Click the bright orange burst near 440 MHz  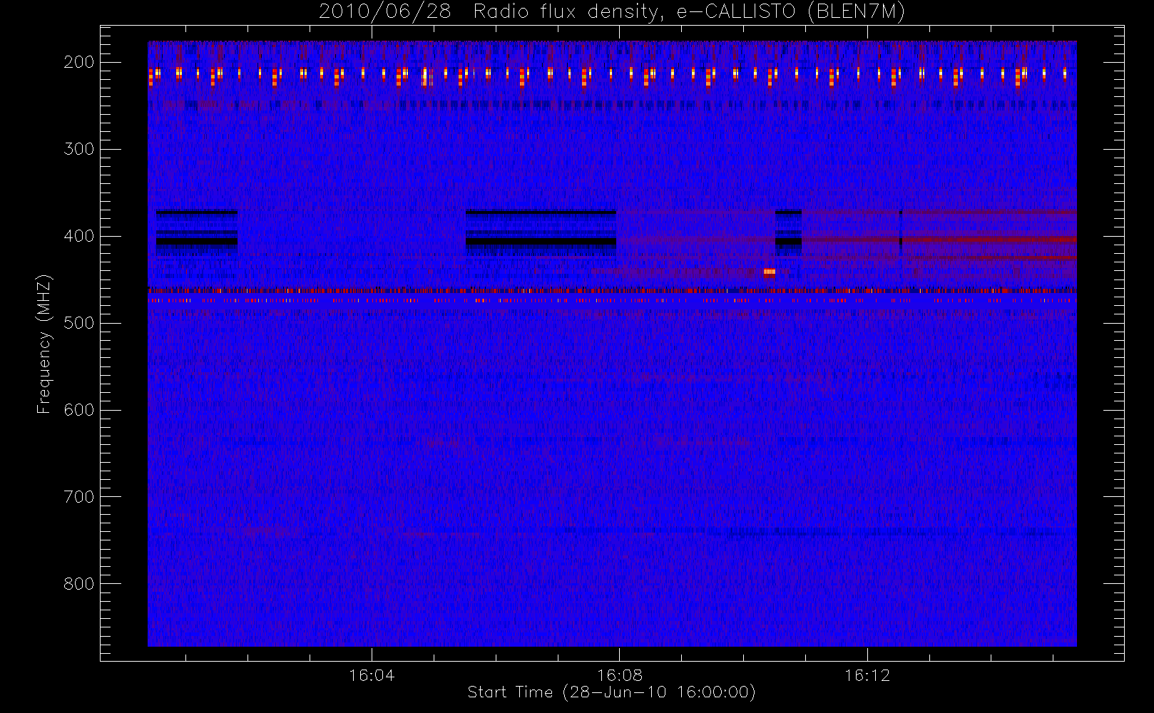click(770, 272)
